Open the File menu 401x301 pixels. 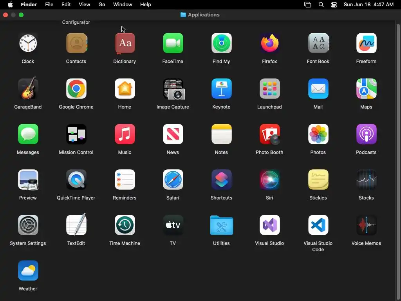tap(49, 5)
